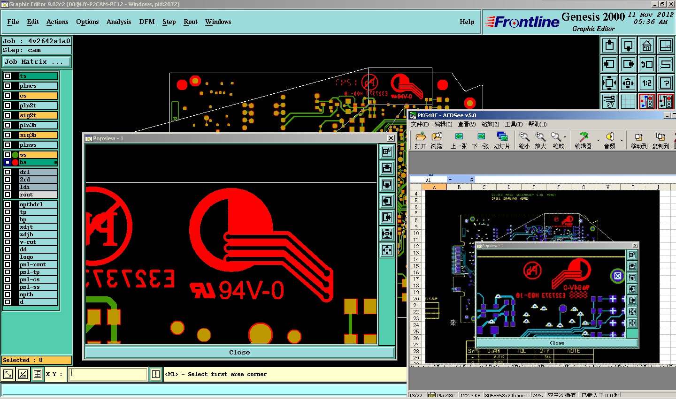676x399 pixels.
Task: Click the pan up view icon
Action: (x=609, y=45)
